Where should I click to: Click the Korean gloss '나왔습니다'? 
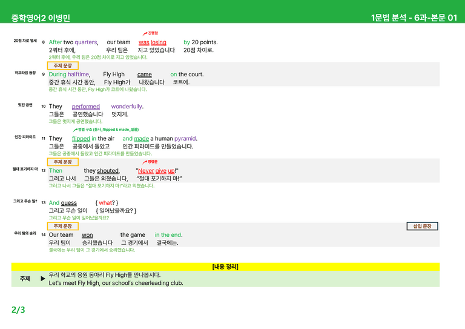coord(151,82)
